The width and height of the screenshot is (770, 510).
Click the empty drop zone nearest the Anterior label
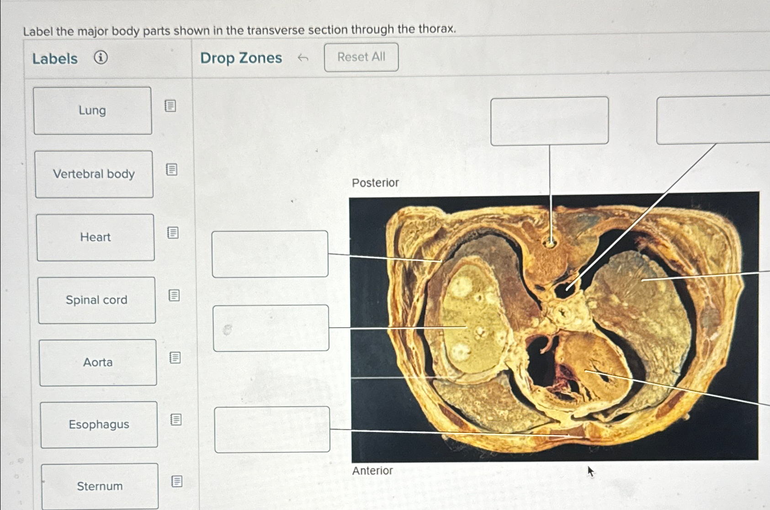271,430
